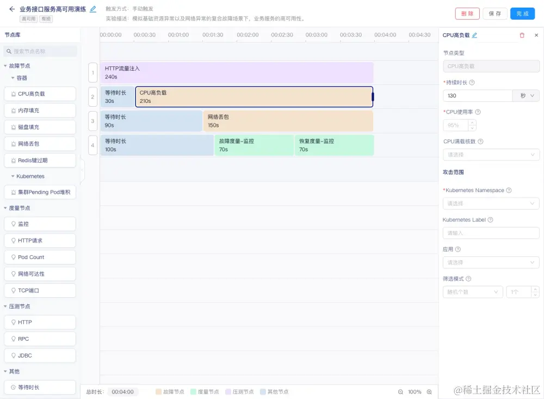544x399 pixels.
Task: Select the 网络丢包 node in the library
Action: 40,144
